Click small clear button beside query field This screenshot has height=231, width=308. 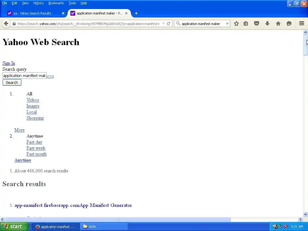[50, 77]
